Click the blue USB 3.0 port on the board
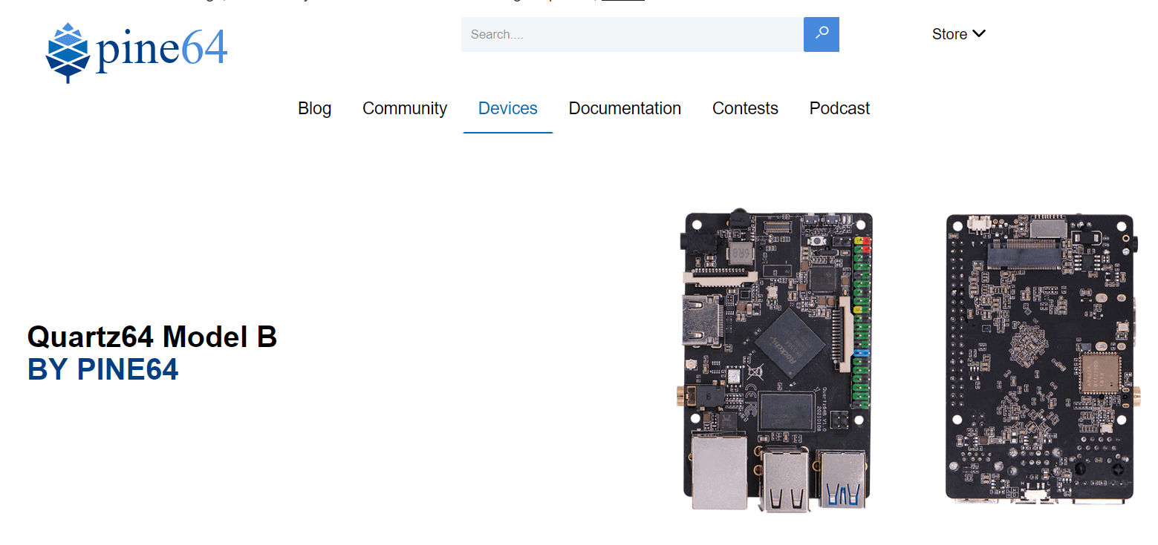Image resolution: width=1158 pixels, height=545 pixels. click(842, 478)
